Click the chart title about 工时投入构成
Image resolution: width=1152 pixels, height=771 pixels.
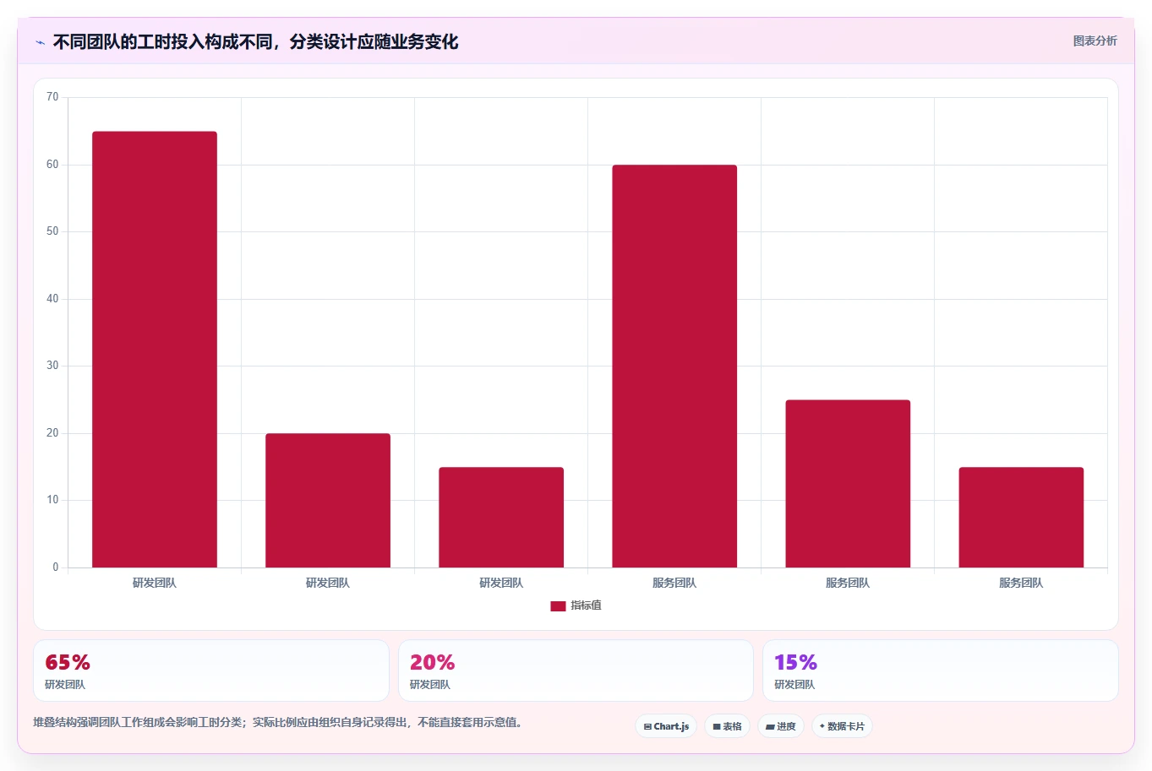[255, 42]
